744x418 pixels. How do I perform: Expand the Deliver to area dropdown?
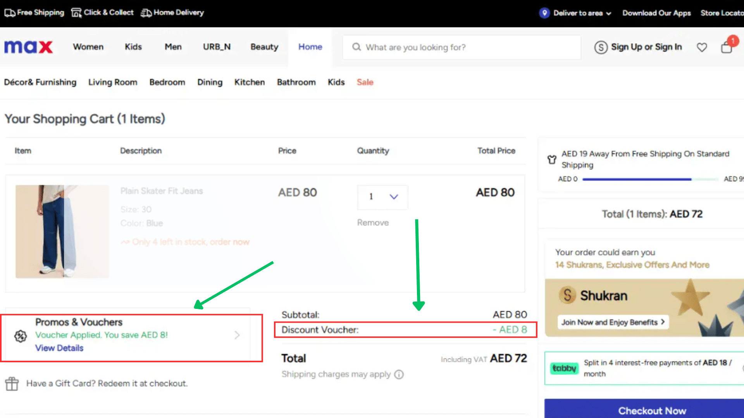point(608,14)
